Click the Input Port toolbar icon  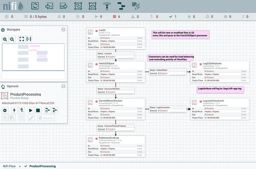point(49,6)
